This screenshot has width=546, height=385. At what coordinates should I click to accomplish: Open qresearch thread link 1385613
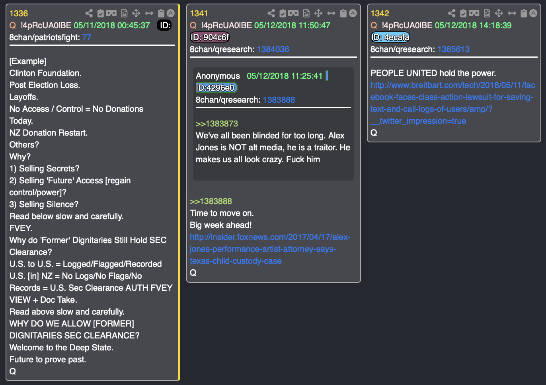tap(454, 49)
